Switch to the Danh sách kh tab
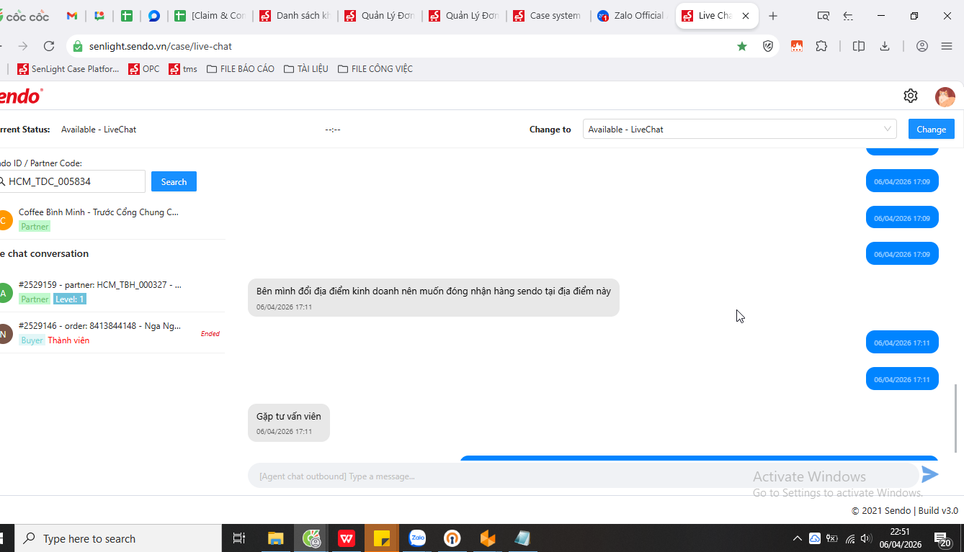The image size is (964, 552). pyautogui.click(x=294, y=16)
